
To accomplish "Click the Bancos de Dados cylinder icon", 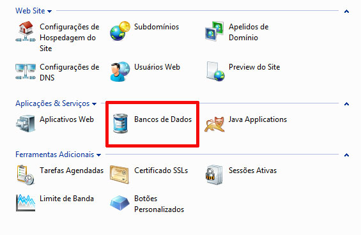I will [120, 124].
